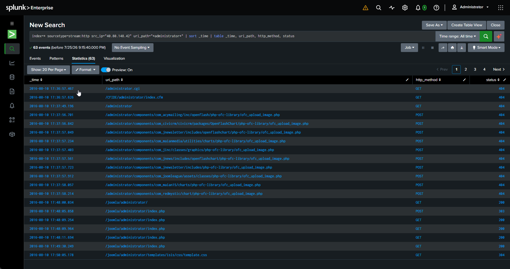This screenshot has height=269, width=510.
Task: Open the Show 20 Per Page dropdown
Action: 48,70
